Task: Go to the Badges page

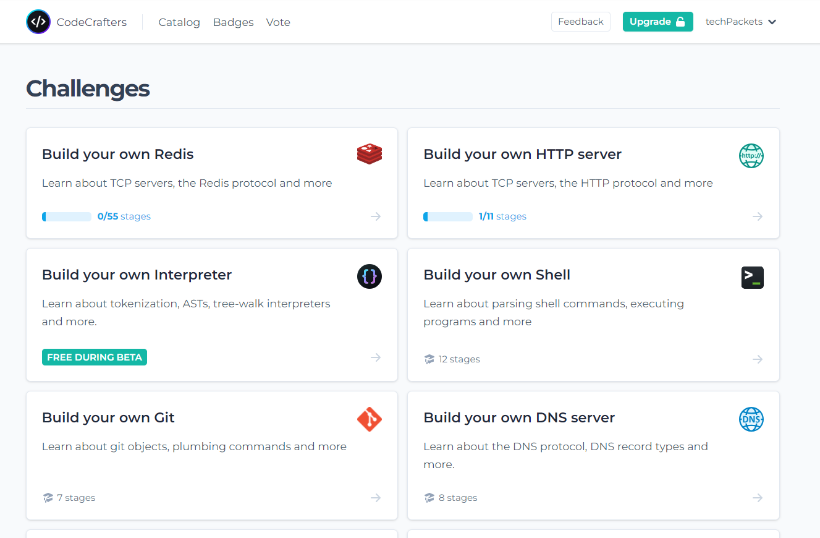Action: 233,22
